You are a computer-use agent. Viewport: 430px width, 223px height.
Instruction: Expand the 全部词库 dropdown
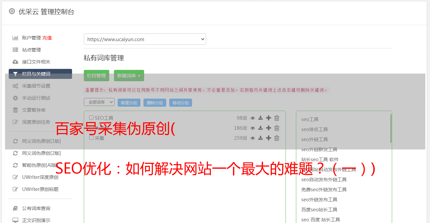[99, 102]
